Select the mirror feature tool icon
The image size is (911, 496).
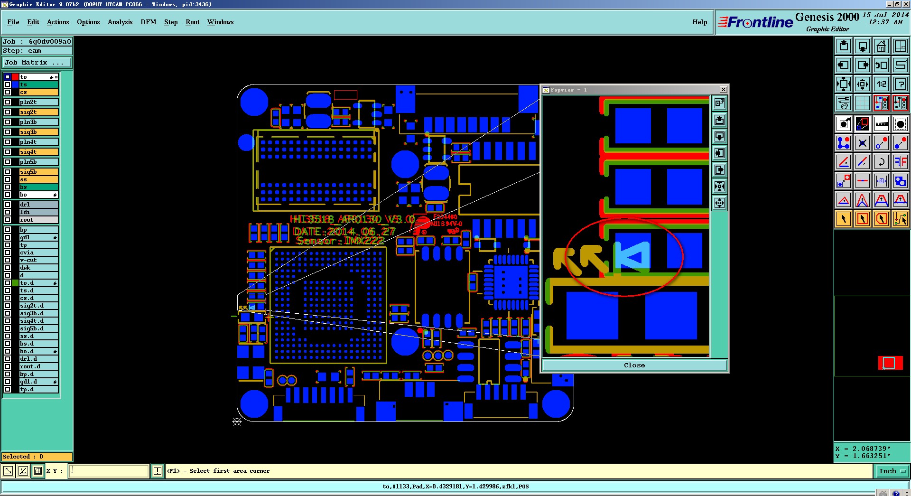point(900,162)
